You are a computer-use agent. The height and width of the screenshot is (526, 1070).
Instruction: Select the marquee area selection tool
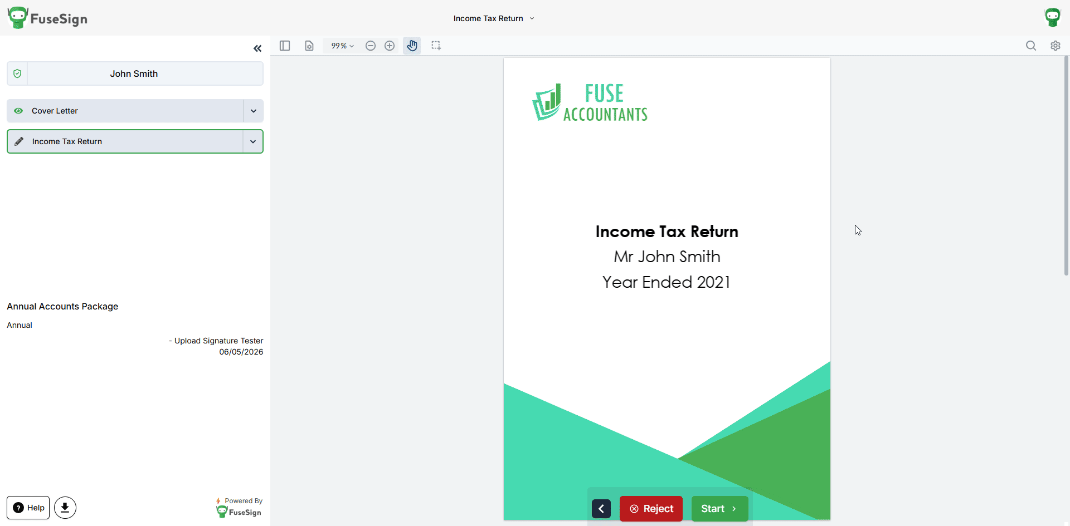click(x=436, y=46)
